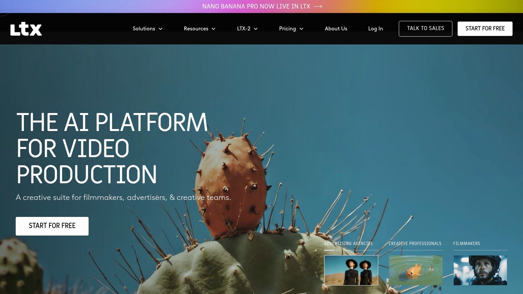
Task: Select the goldfish in pond thumbnail
Action: click(415, 270)
